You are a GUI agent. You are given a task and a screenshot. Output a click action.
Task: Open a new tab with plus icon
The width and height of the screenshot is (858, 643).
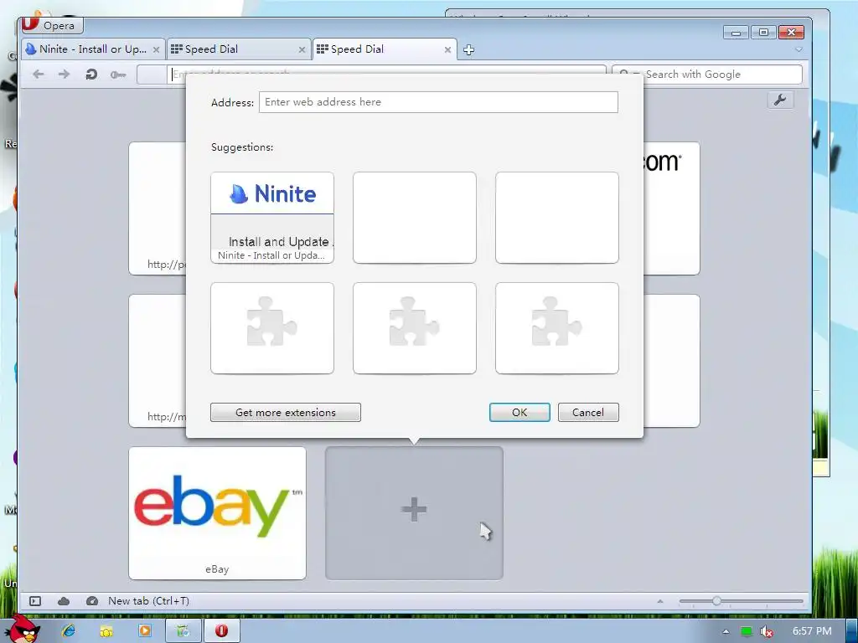click(x=468, y=50)
